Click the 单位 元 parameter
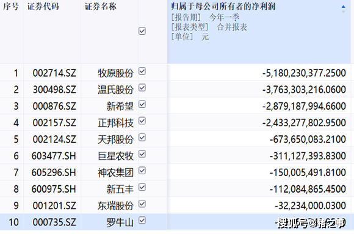 point(190,37)
